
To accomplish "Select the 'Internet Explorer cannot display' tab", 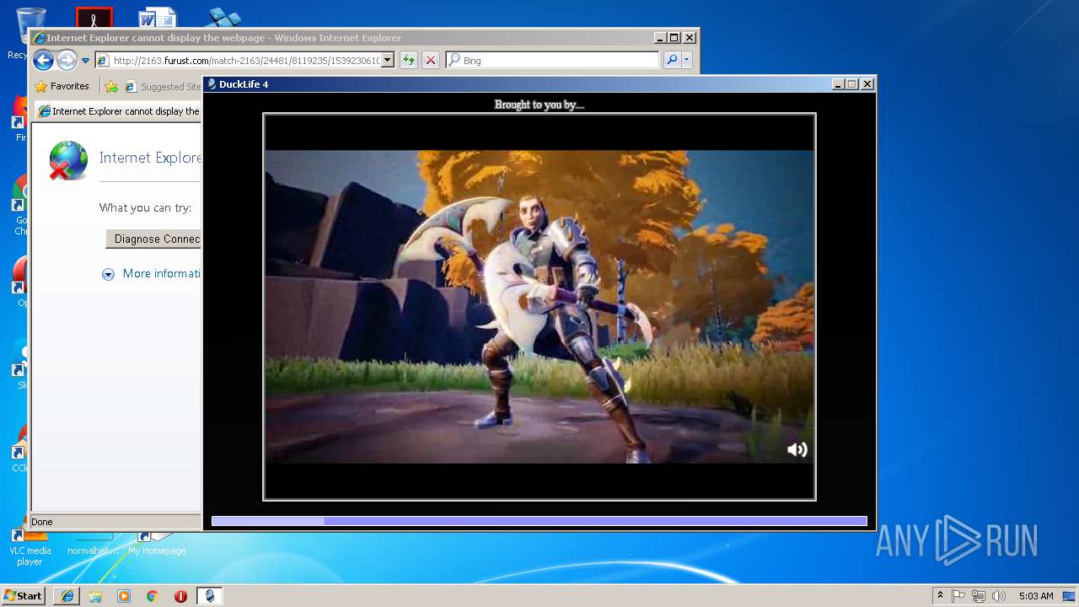I will click(x=118, y=111).
